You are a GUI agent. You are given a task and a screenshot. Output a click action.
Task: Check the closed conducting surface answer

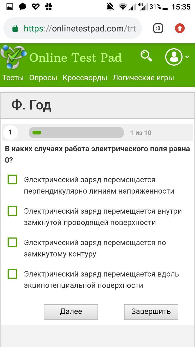(12, 211)
